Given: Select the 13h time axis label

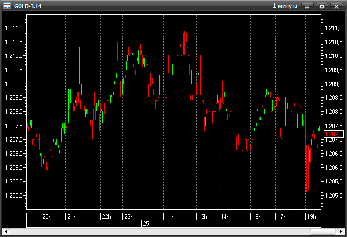Looking at the screenshot, I should point(203,217).
